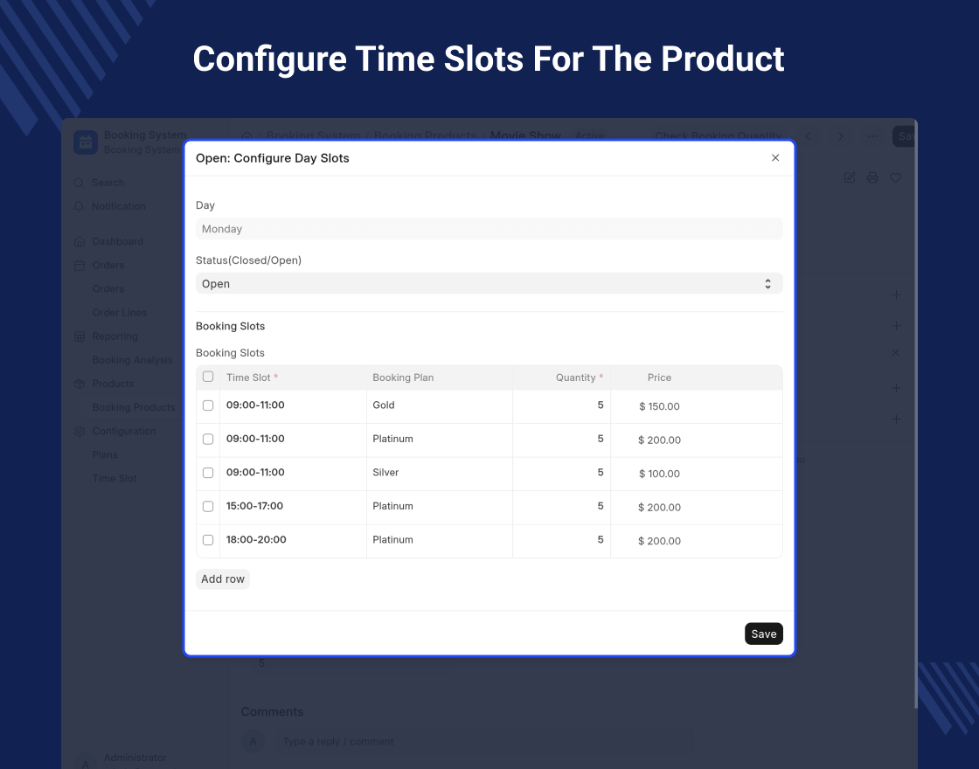Click the edit icon near the print icon
The image size is (979, 769).
[849, 178]
